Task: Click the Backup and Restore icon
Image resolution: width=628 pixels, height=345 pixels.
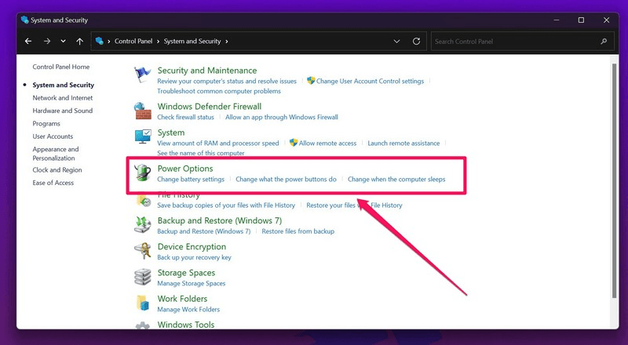Action: pyautogui.click(x=142, y=225)
